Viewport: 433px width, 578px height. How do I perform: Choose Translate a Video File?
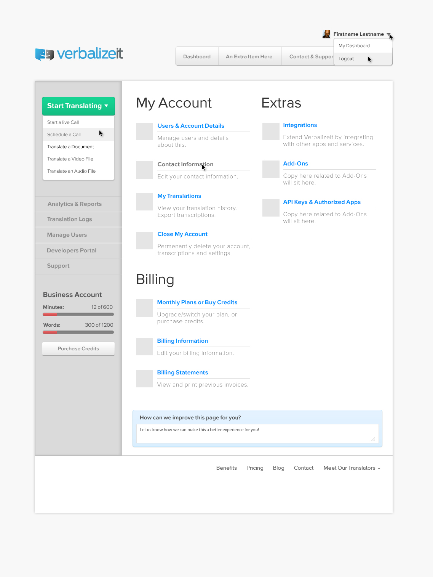(78, 159)
